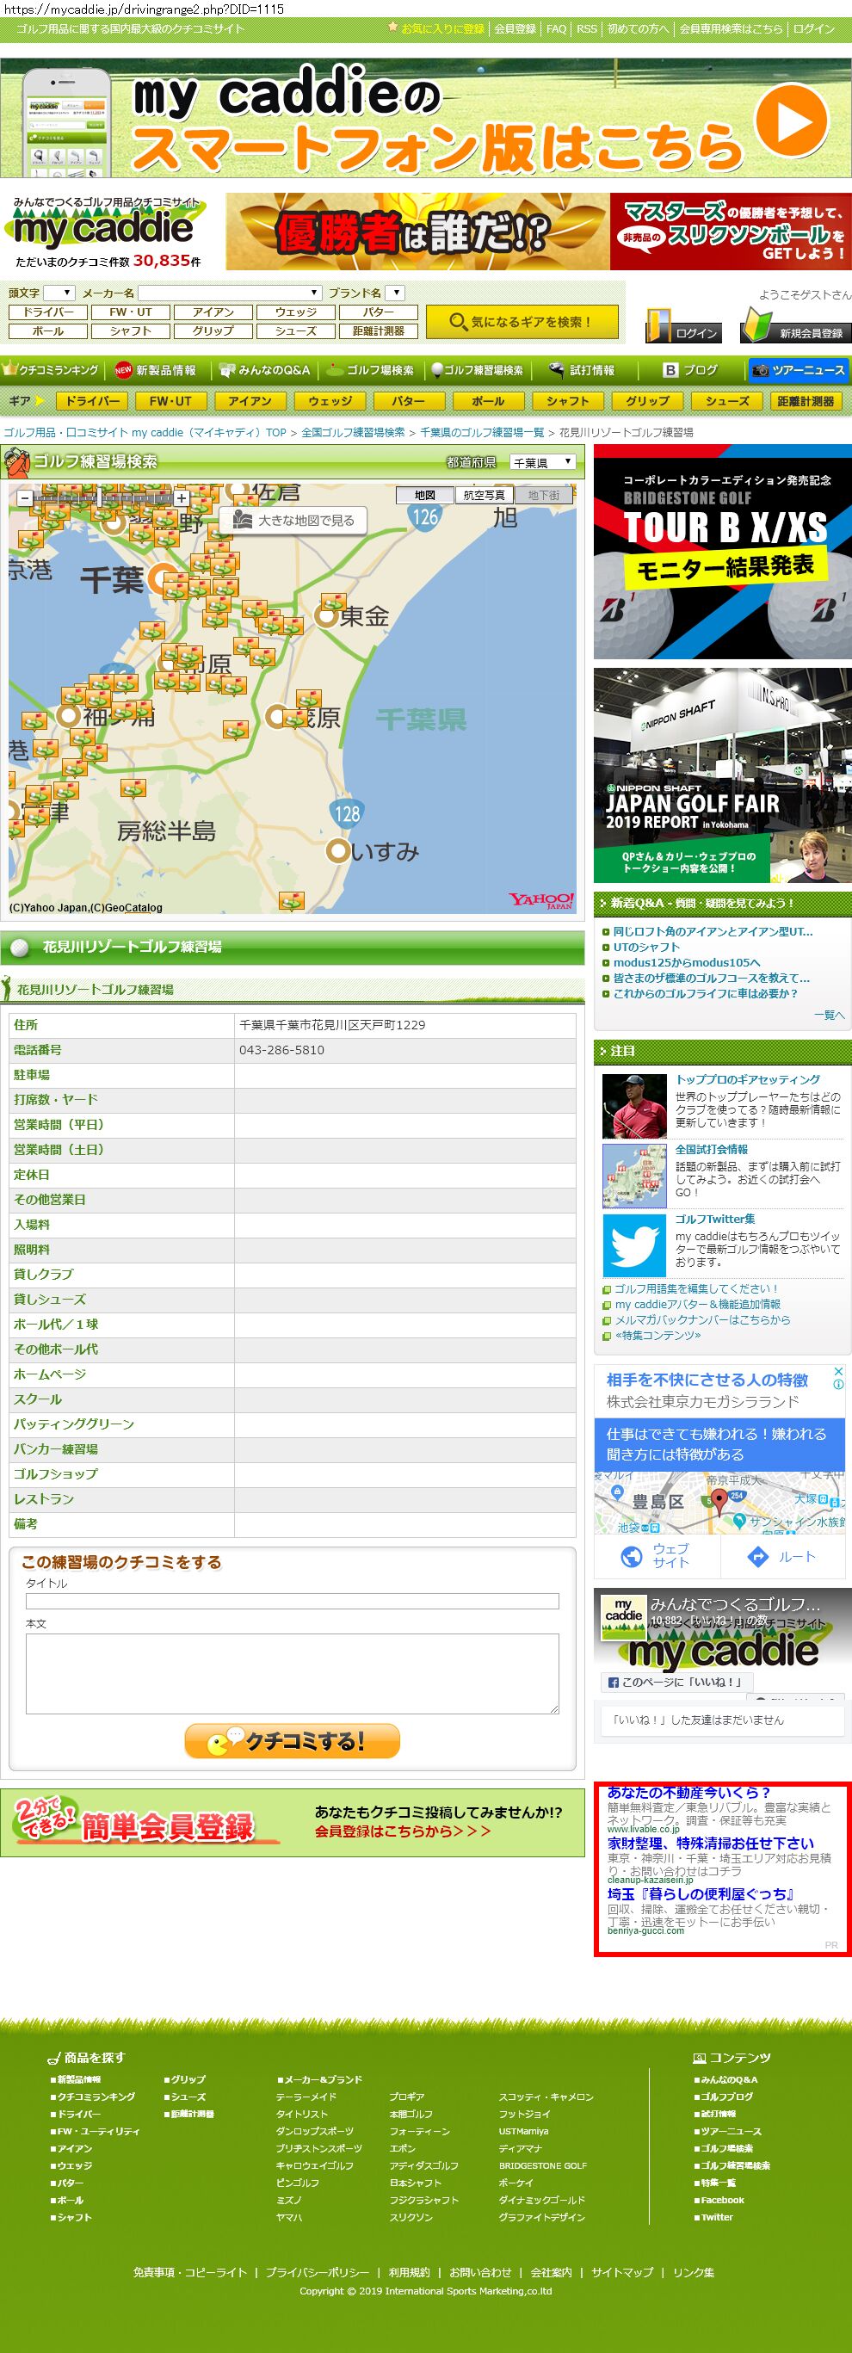Open the ブログ menu item
This screenshot has height=2353, width=852.
point(690,370)
